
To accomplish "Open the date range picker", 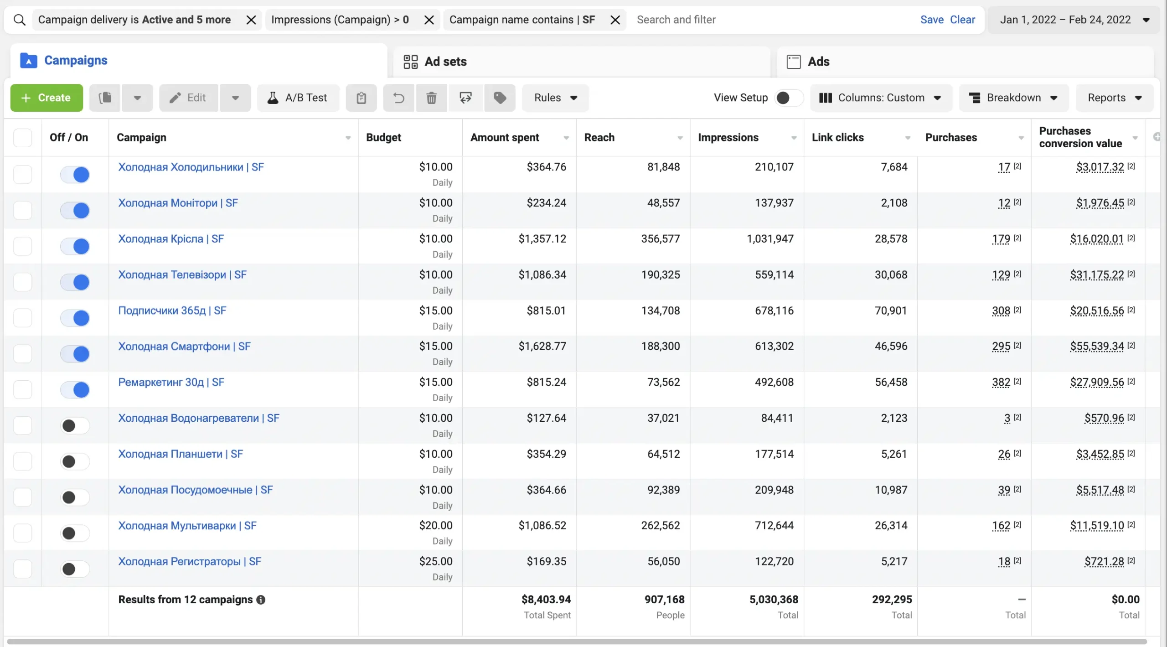I will click(x=1074, y=20).
